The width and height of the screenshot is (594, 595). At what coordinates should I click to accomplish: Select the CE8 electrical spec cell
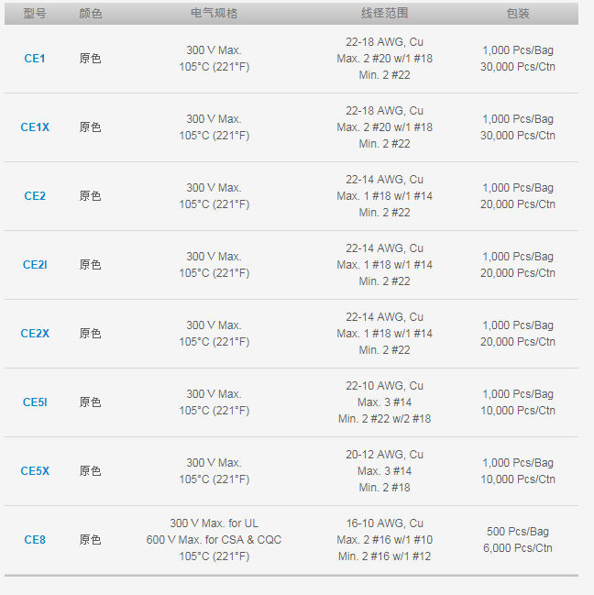tap(214, 540)
